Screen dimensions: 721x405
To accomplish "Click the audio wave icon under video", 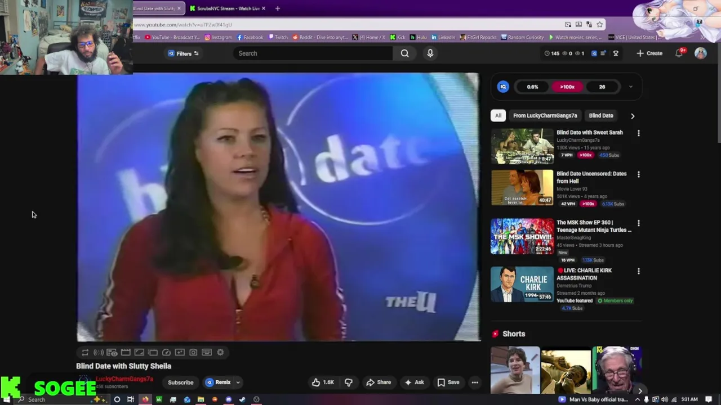I will pyautogui.click(x=99, y=352).
